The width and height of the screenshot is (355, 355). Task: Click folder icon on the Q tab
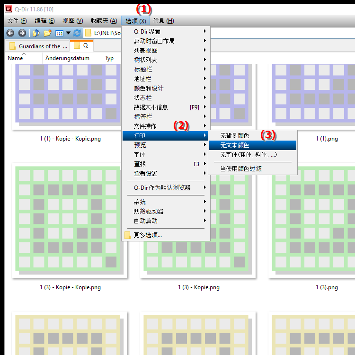(x=77, y=45)
